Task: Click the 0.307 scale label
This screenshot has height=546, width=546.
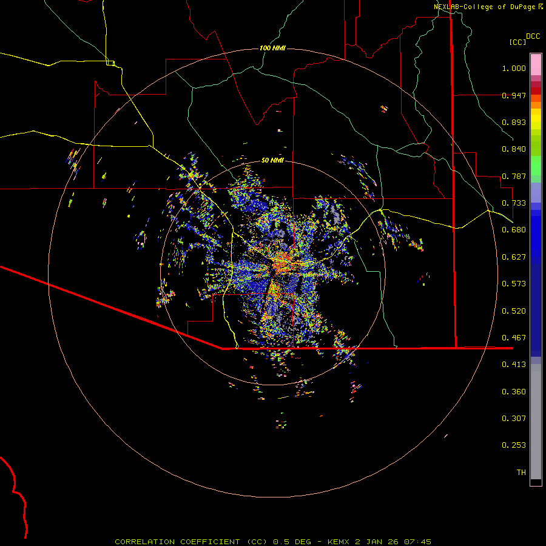Action: point(514,419)
